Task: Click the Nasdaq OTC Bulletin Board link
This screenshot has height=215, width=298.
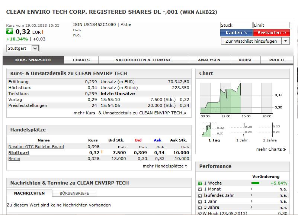Action: click(36, 147)
